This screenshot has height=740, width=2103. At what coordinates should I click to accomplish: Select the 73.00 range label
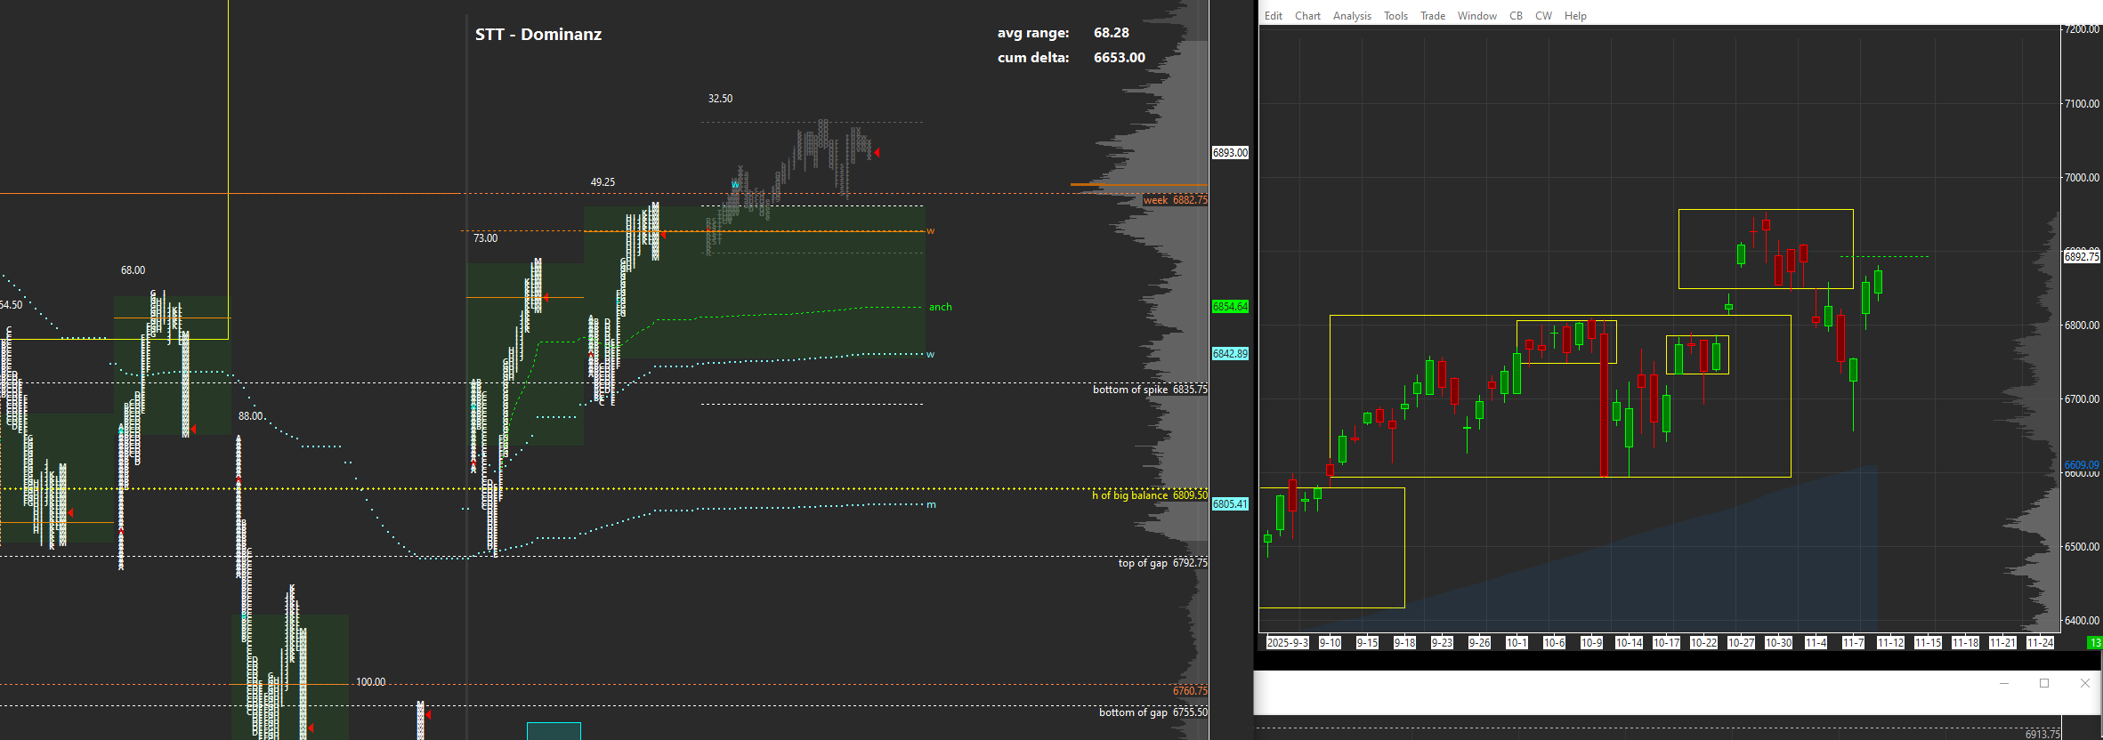click(485, 238)
